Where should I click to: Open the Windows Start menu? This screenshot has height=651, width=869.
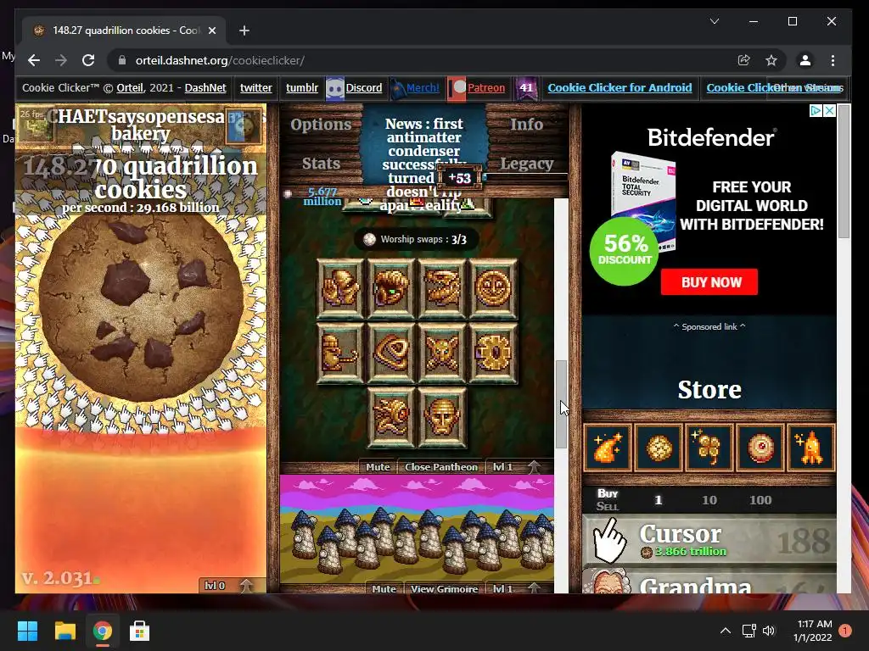pos(27,631)
